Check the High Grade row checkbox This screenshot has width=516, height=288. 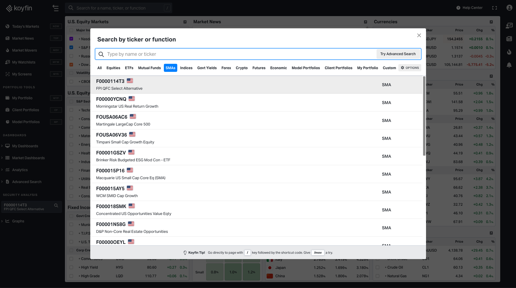(x=71, y=276)
